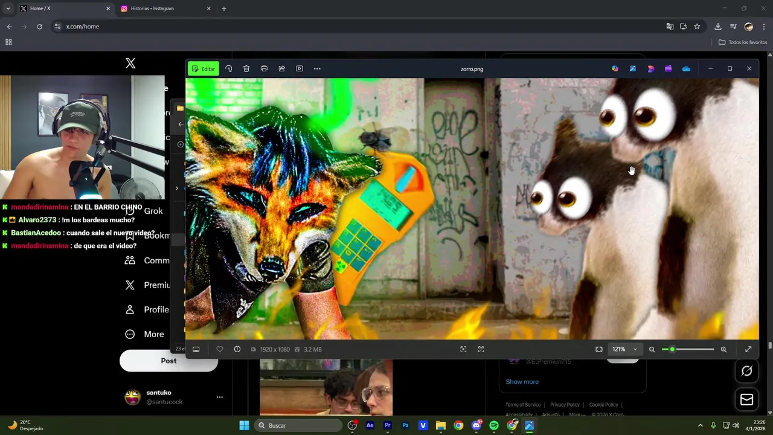
Task: Open Clipchamp icon in Photos title bar
Action: 668,69
